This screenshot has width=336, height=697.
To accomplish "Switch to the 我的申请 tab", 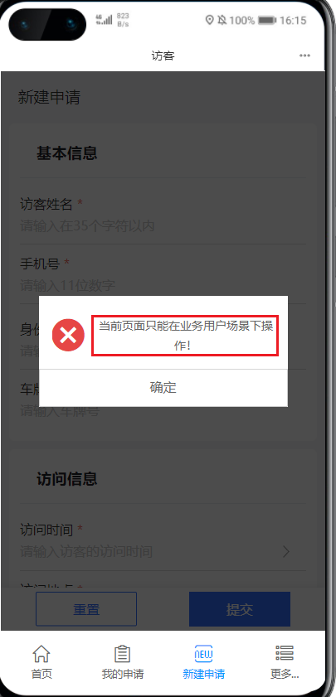I will (x=123, y=661).
